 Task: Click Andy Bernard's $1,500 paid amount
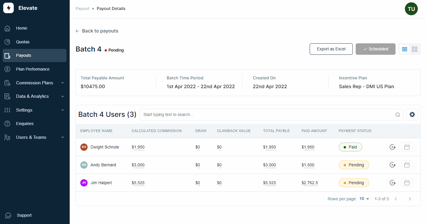[308, 165]
